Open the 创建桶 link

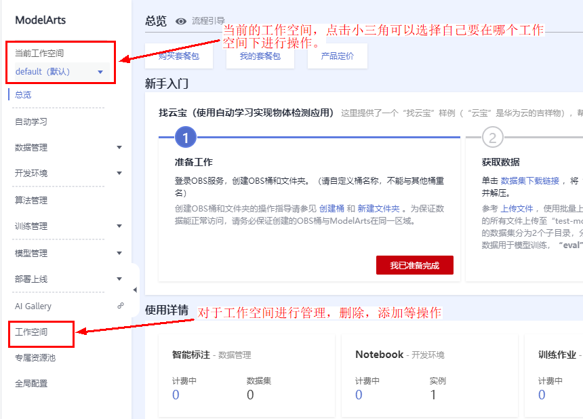point(331,209)
